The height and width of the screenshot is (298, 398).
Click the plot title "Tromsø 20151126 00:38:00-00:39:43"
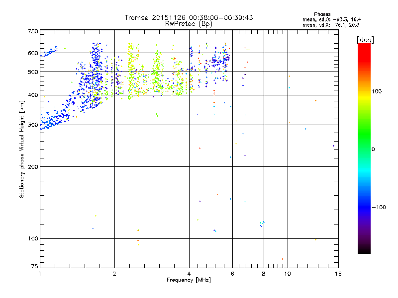click(x=189, y=17)
